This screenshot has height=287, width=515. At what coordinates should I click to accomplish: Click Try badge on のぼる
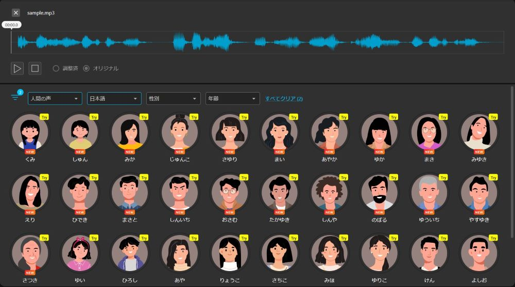pos(394,177)
